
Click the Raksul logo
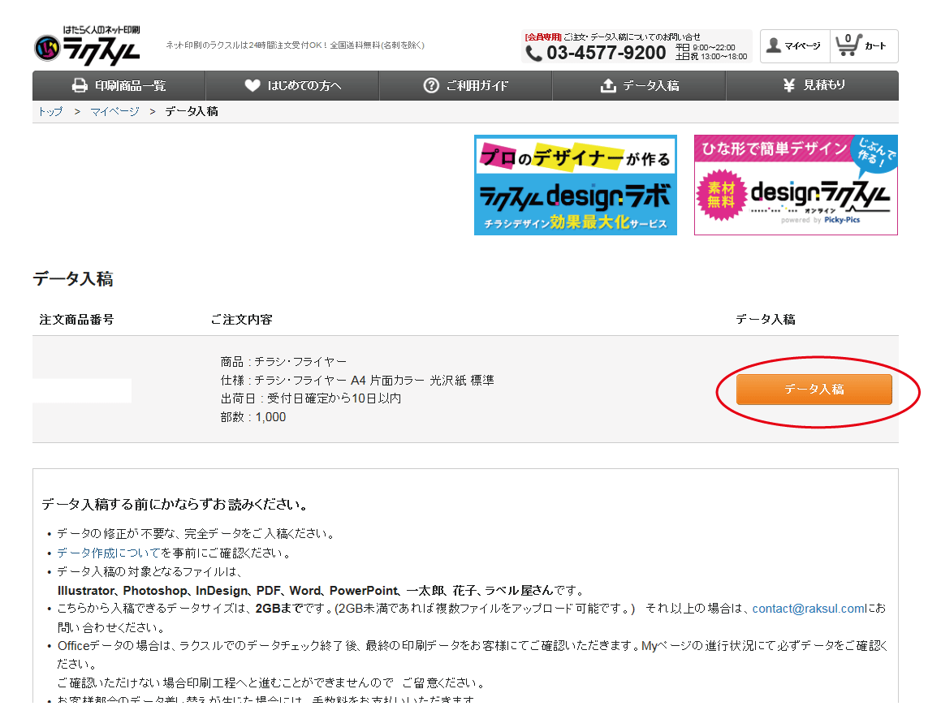(87, 45)
